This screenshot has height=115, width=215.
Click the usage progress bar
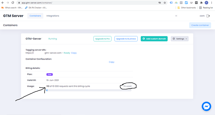tap(89, 90)
